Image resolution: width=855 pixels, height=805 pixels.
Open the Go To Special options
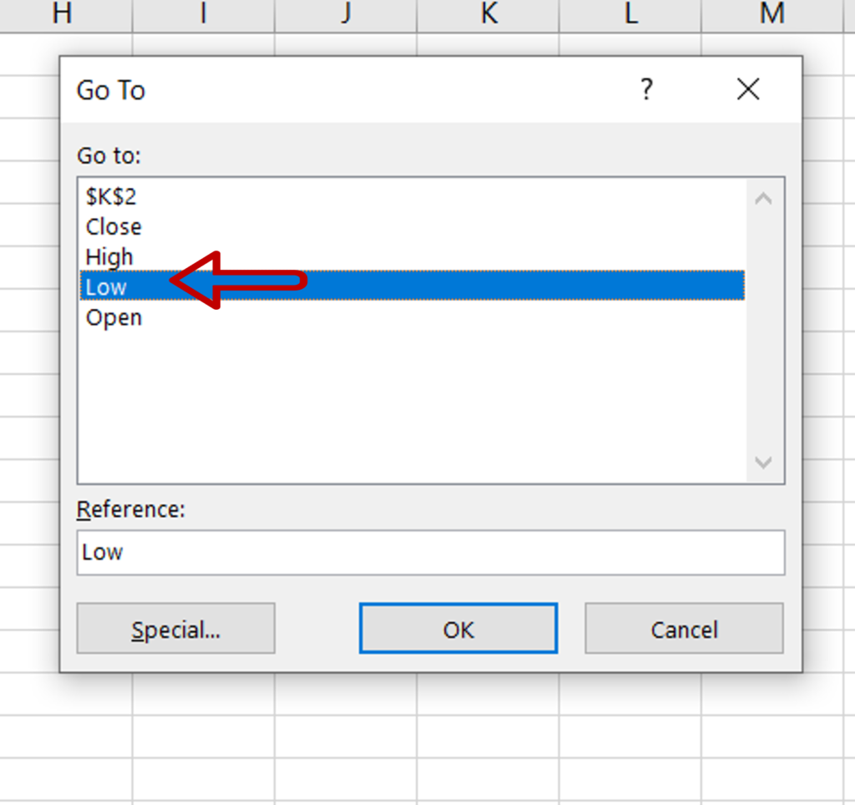[x=175, y=629]
